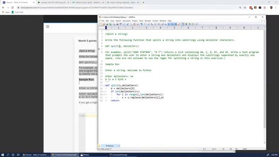Open Cortana circle icon on taskbar
The height and width of the screenshot is (157, 279).
click(x=13, y=155)
